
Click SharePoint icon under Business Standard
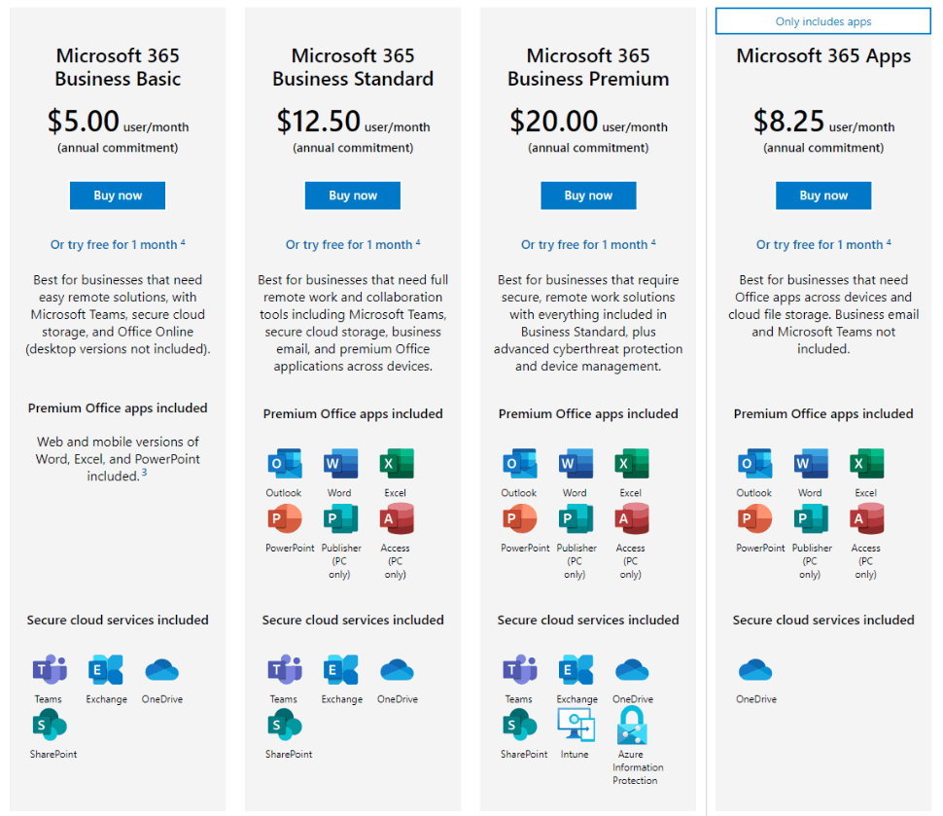[x=285, y=724]
